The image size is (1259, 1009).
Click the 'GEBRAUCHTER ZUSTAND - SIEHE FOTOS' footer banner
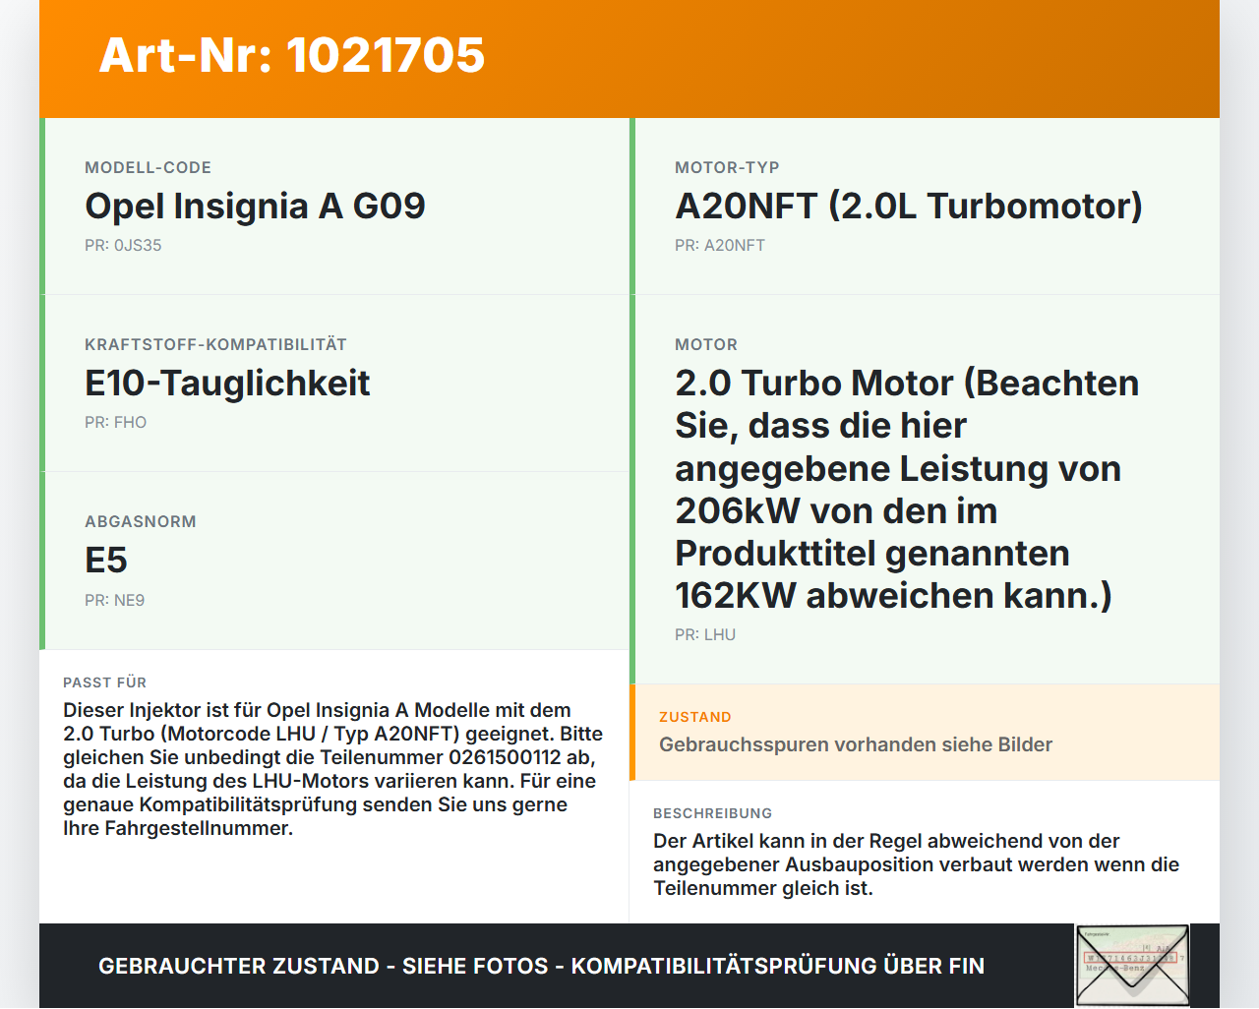tap(541, 966)
